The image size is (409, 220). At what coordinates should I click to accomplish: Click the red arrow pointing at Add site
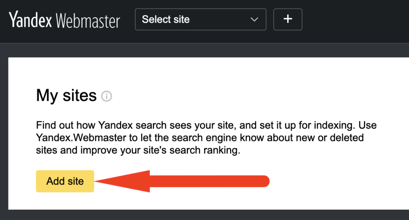click(x=182, y=181)
